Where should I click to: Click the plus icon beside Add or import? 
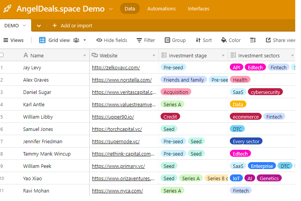(55, 25)
